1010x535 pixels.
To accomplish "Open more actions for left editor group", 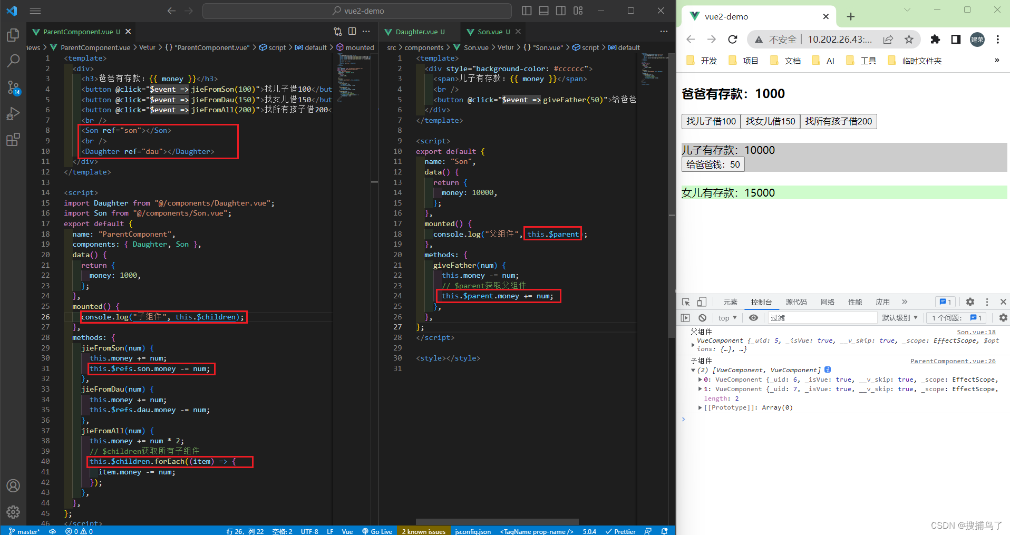I will pos(366,32).
